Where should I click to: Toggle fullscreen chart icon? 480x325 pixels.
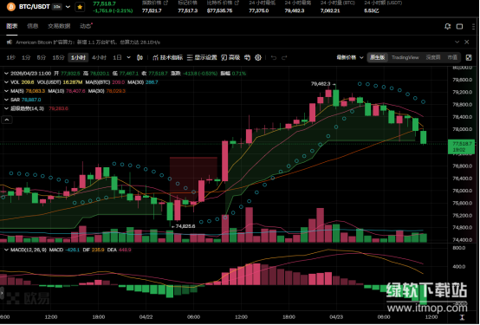(x=469, y=57)
